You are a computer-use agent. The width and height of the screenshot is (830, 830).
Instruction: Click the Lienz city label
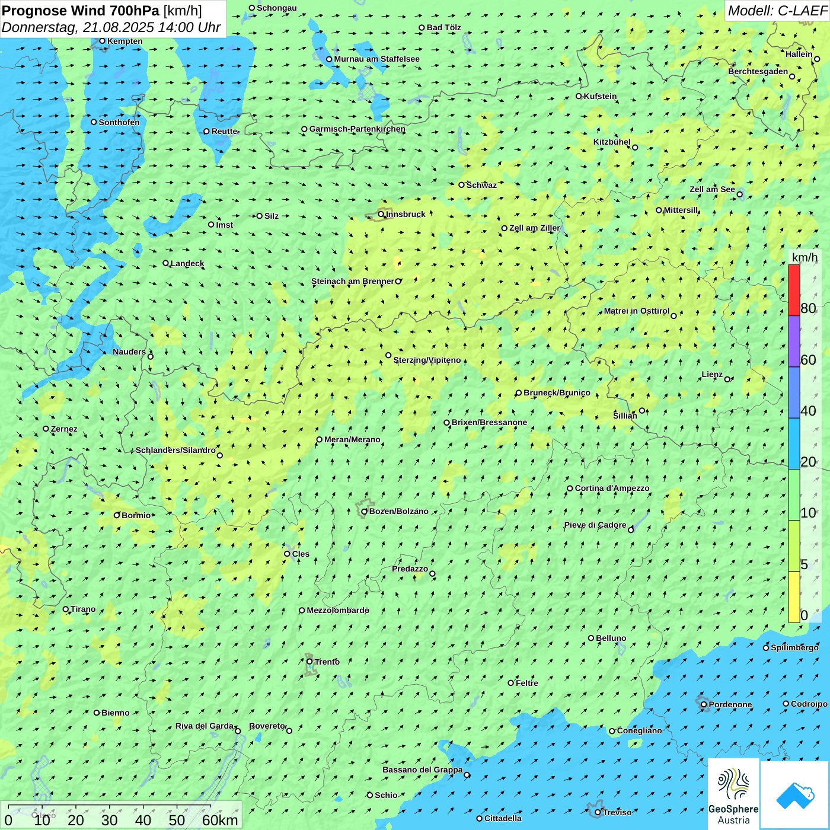point(712,374)
